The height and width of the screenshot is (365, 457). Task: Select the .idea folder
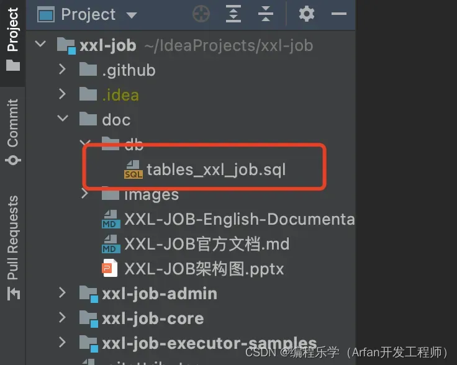coord(120,95)
